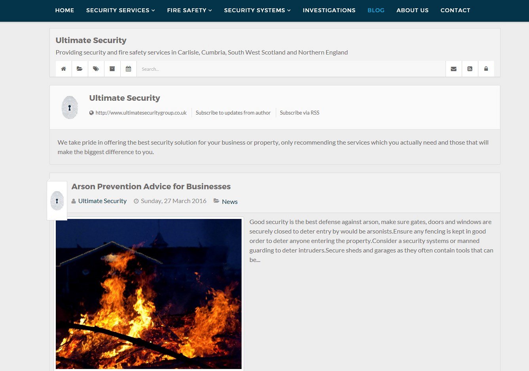This screenshot has height=371, width=529.
Task: Click the News category link
Action: coord(229,202)
